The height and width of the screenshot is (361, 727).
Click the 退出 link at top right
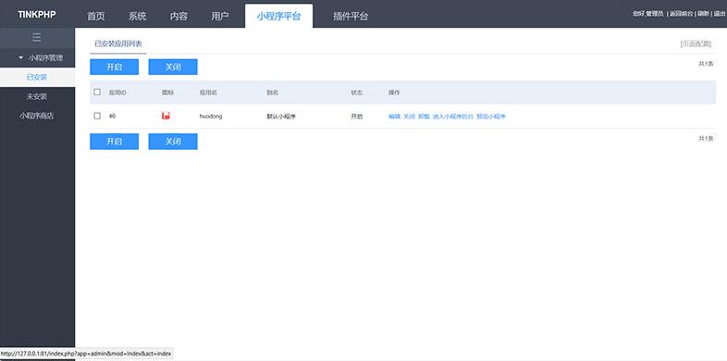pos(719,14)
